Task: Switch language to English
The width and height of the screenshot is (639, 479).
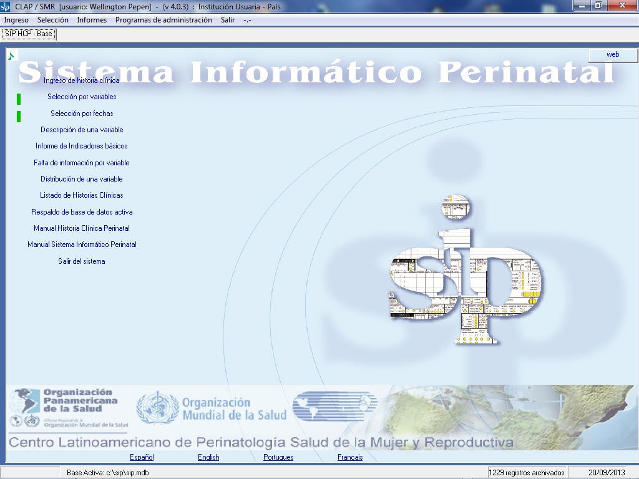Action: point(208,457)
